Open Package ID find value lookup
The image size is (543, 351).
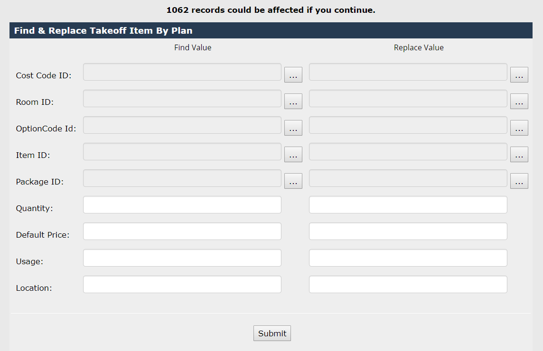293,181
